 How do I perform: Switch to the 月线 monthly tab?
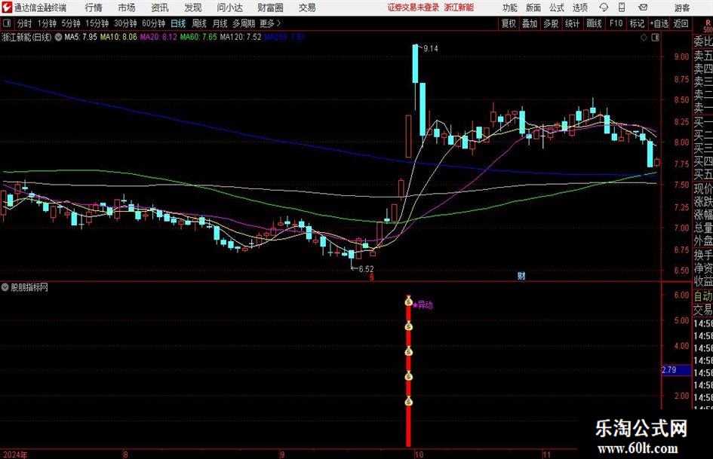(220, 23)
